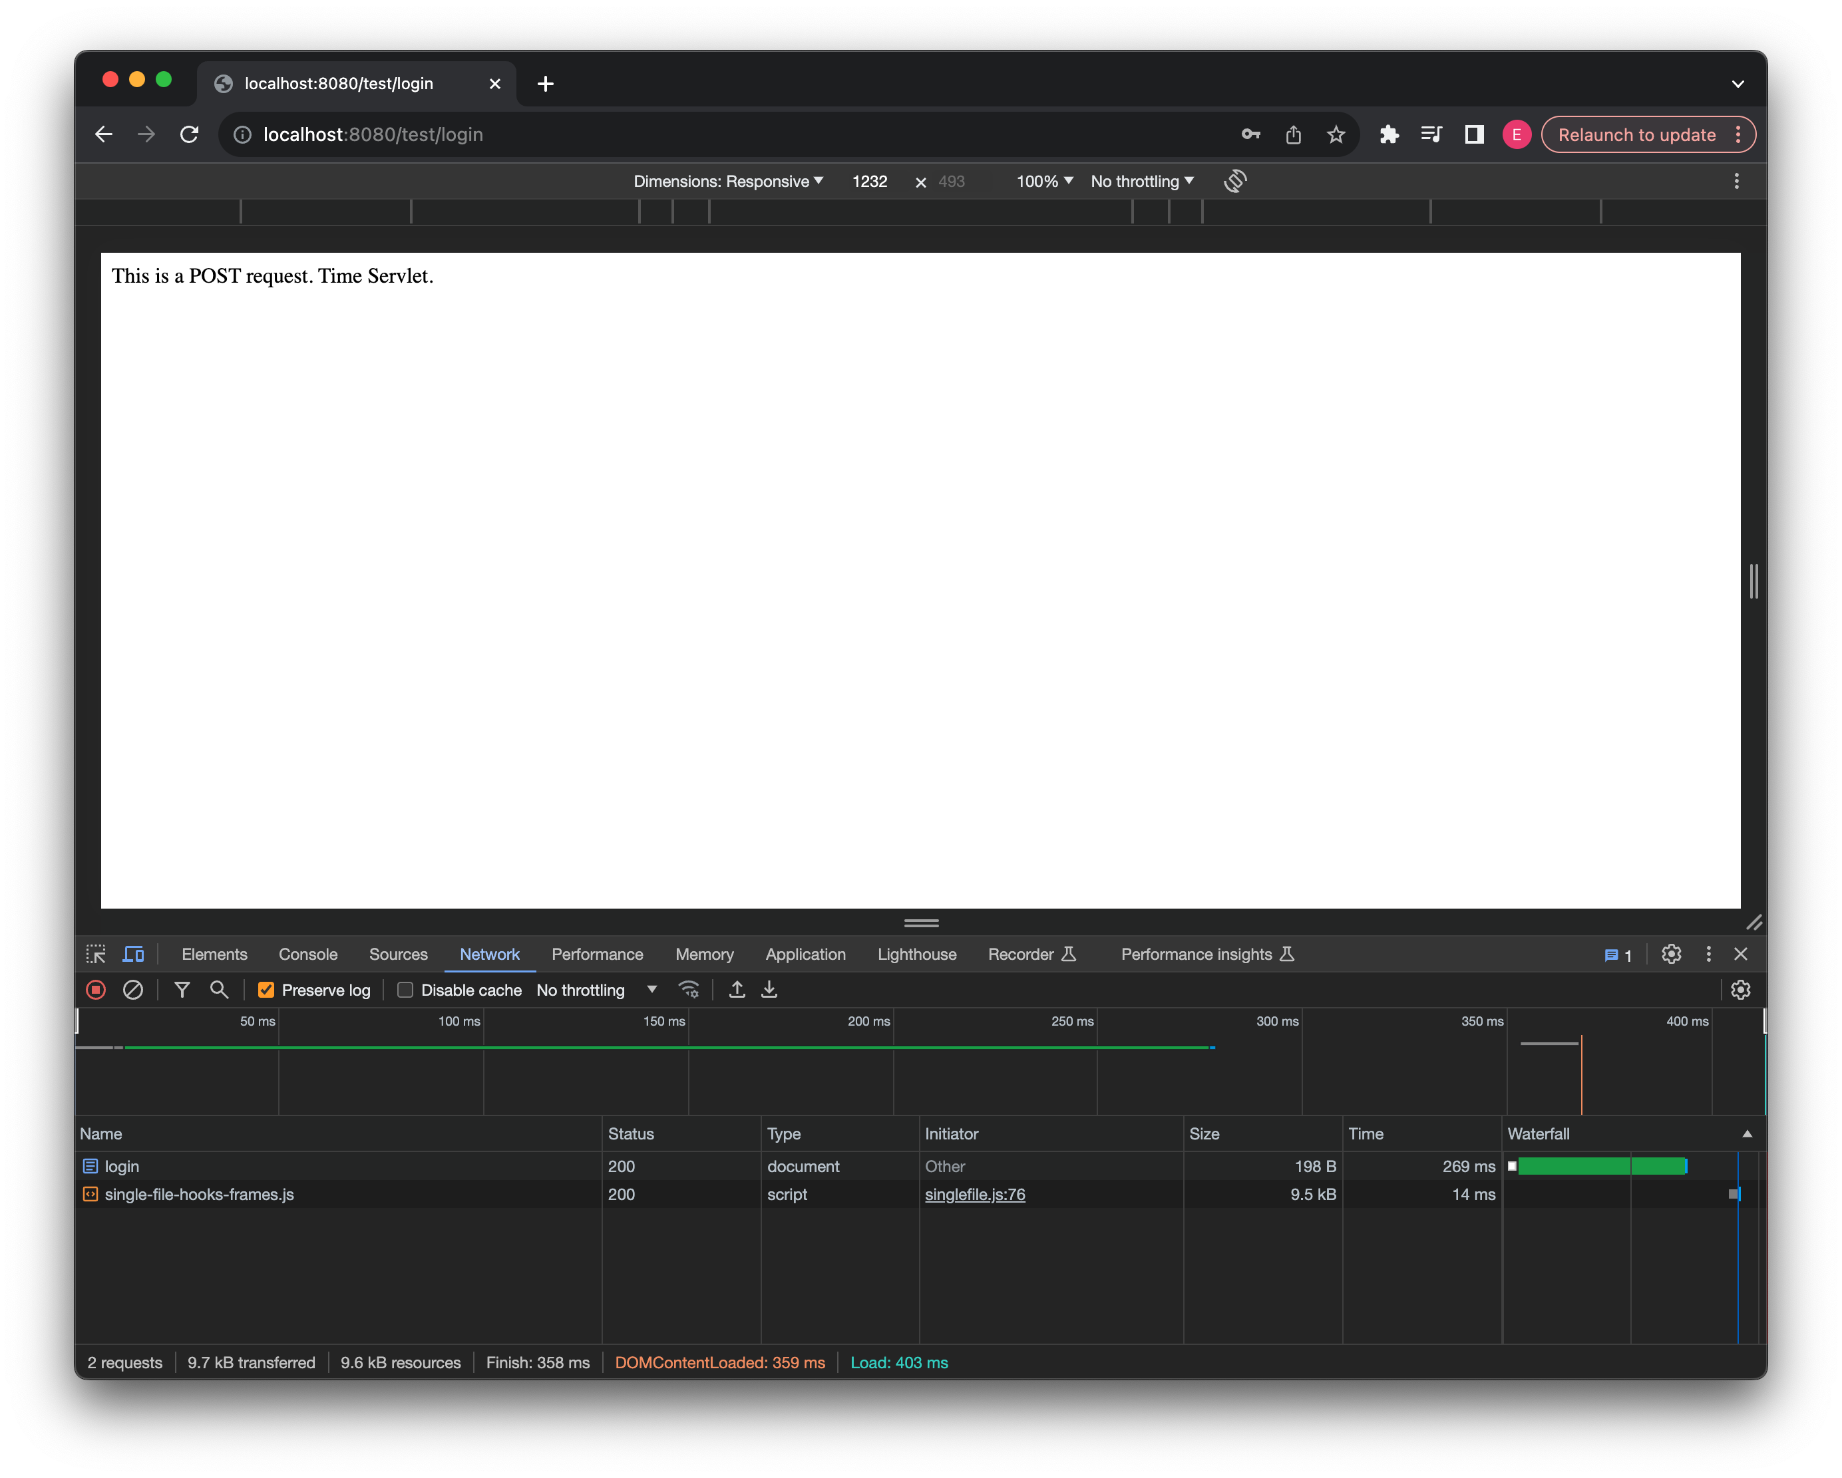The height and width of the screenshot is (1478, 1842).
Task: Open network search with magnifier icon
Action: 219,990
